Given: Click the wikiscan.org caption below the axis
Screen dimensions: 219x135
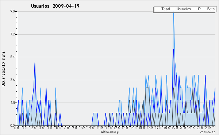Looking at the screenshot, I should (109, 132).
